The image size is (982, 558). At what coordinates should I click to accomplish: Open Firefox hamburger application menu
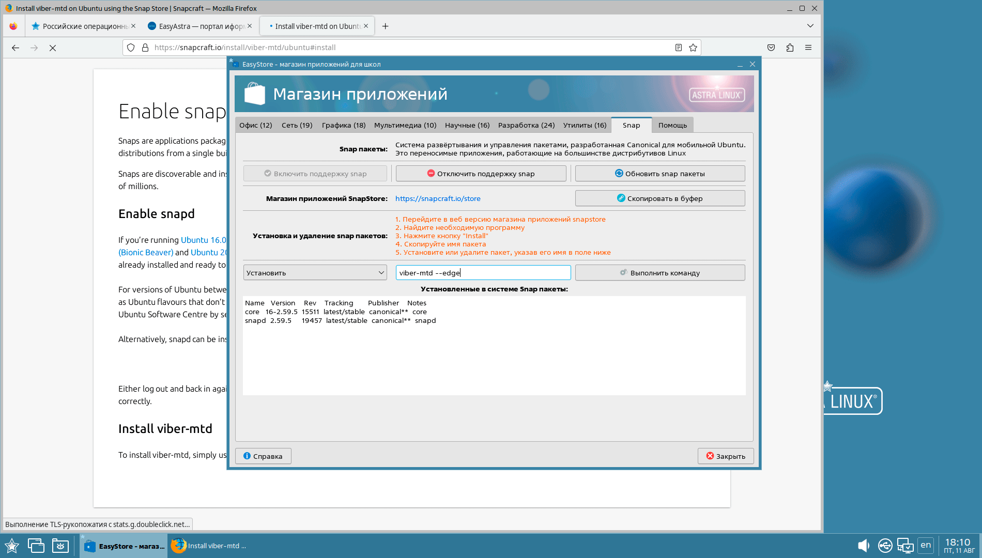click(x=808, y=48)
